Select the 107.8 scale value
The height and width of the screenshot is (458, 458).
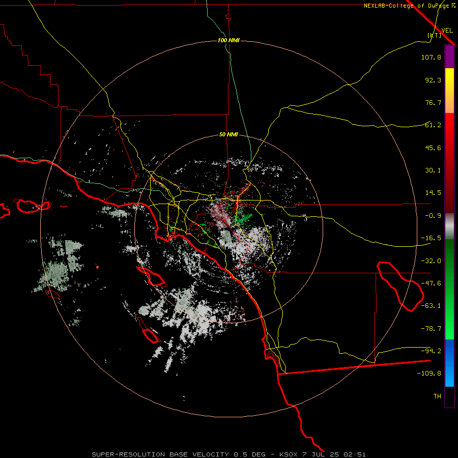(x=431, y=57)
